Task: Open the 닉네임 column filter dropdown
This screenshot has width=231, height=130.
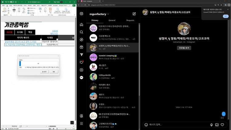Action: pyautogui.click(x=57, y=39)
